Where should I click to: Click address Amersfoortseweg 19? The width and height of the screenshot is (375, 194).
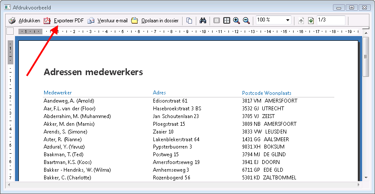coord(176,162)
